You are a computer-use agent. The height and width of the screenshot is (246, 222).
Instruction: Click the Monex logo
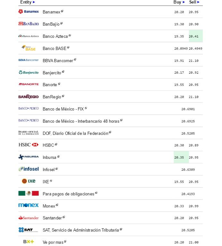[x=29, y=205]
